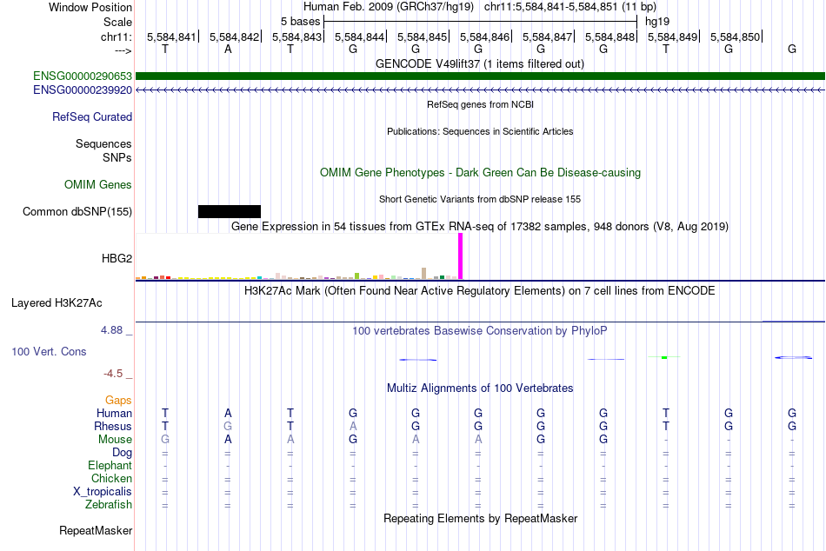Click Gene Expression in 54 tissues title
Image resolution: width=826 pixels, height=551 pixels.
tap(480, 227)
